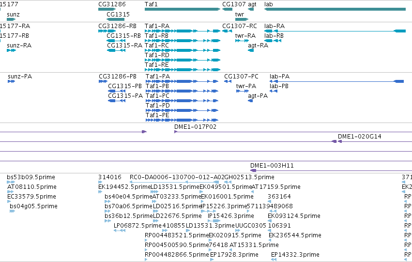Click the CG1315-PA protein glyph
Viewport: 412px width, 262px height.
[117, 101]
